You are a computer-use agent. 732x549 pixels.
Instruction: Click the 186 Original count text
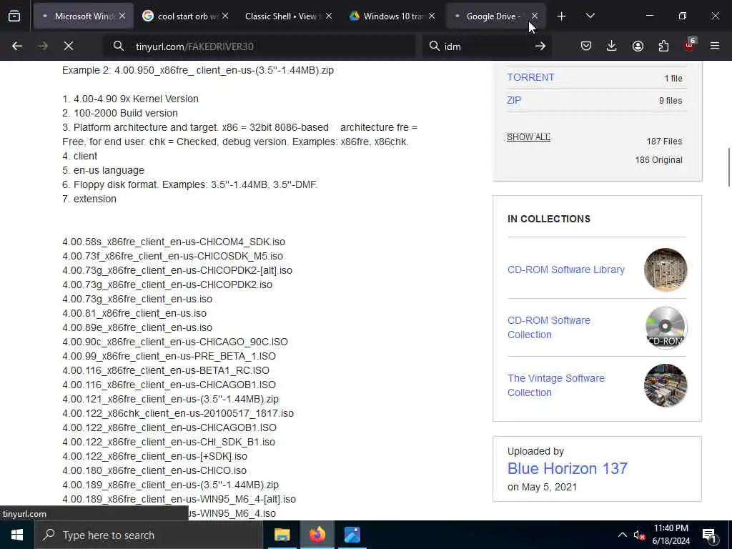658,160
